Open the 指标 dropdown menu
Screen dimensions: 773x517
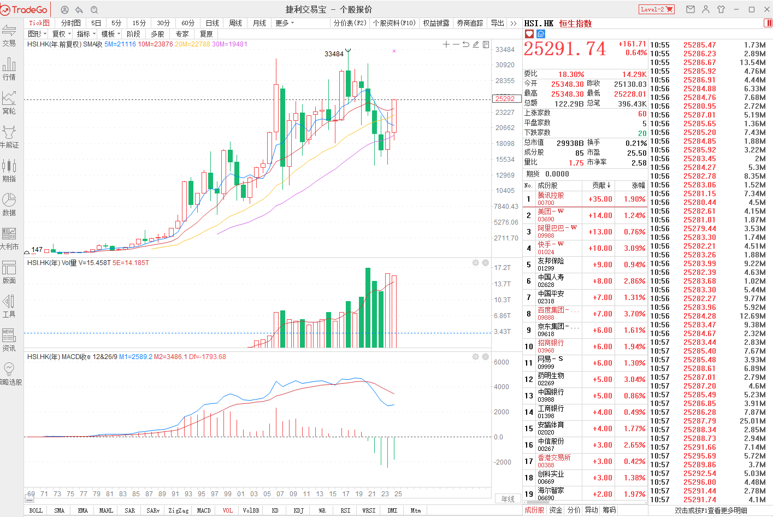86,34
